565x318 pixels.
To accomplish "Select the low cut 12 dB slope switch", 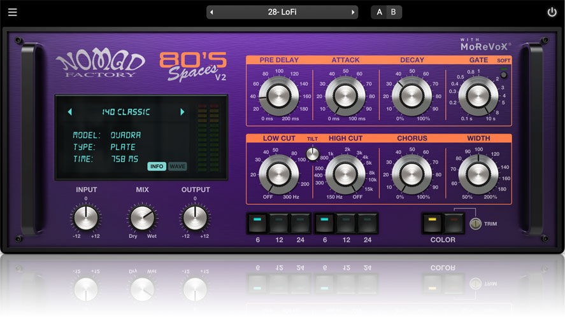I will point(279,223).
